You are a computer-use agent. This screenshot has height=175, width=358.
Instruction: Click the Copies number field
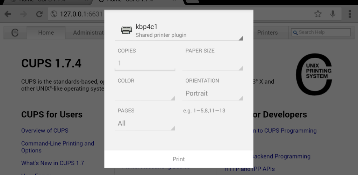[x=145, y=63]
